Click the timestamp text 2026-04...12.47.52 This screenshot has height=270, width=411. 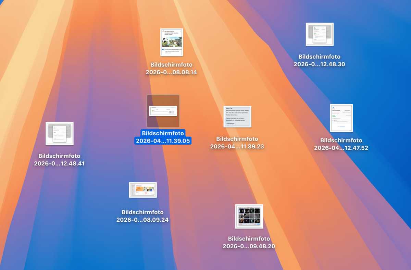tap(341, 148)
